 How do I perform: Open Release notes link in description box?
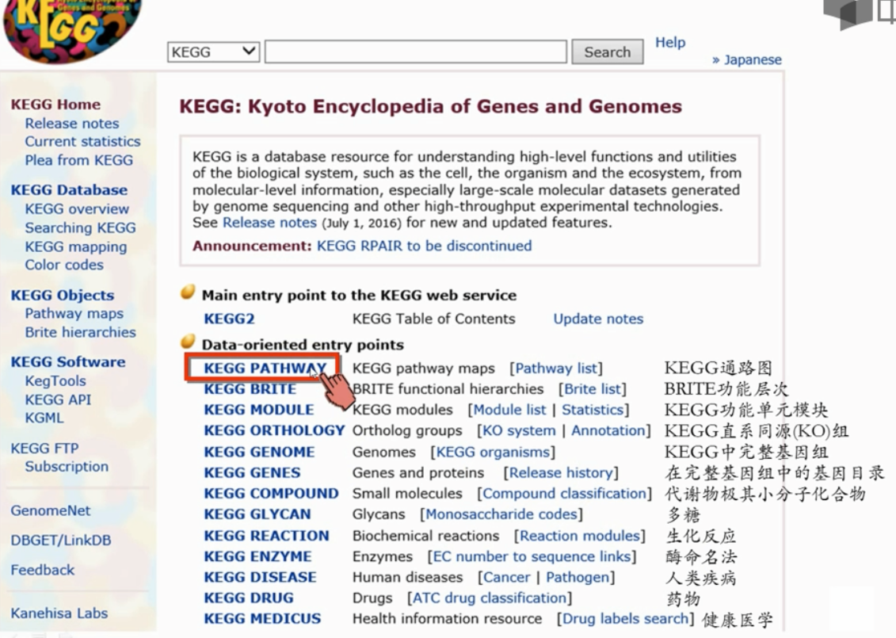269,223
